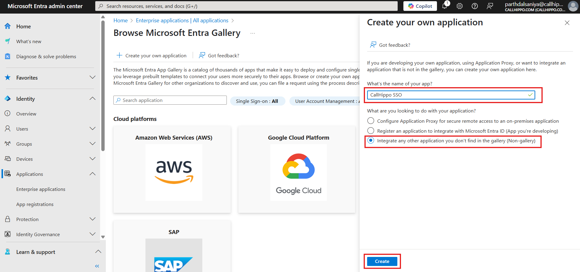Open the portal settings gear

click(x=460, y=6)
